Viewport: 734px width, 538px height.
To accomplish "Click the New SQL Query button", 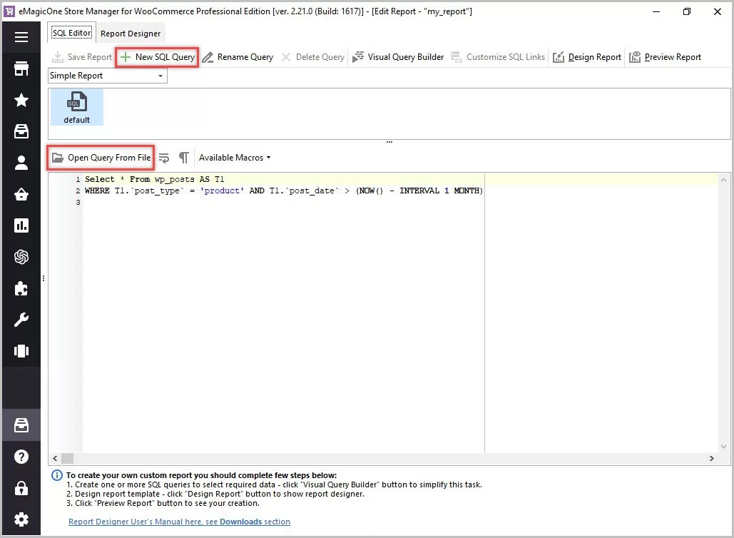I will click(158, 57).
